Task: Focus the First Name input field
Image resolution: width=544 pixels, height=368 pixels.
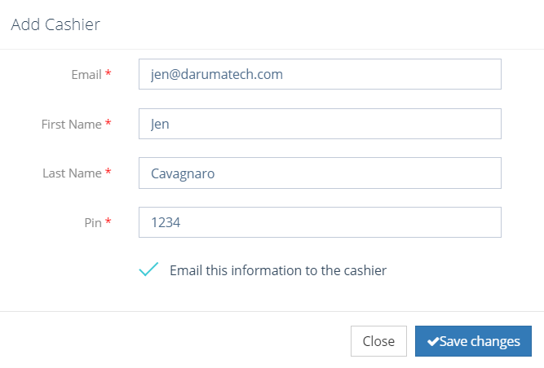Action: pyautogui.click(x=320, y=124)
